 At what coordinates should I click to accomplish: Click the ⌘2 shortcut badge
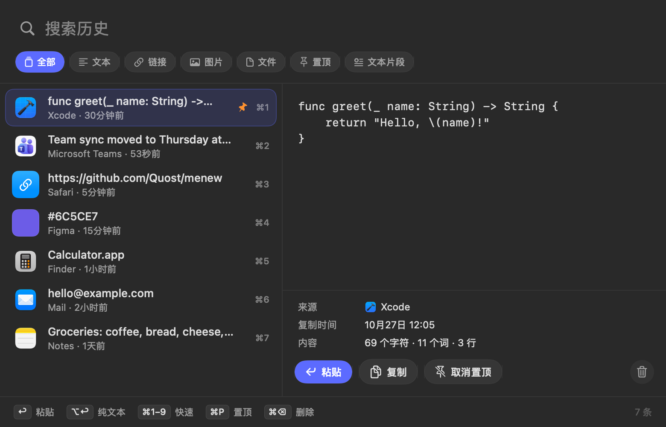263,146
